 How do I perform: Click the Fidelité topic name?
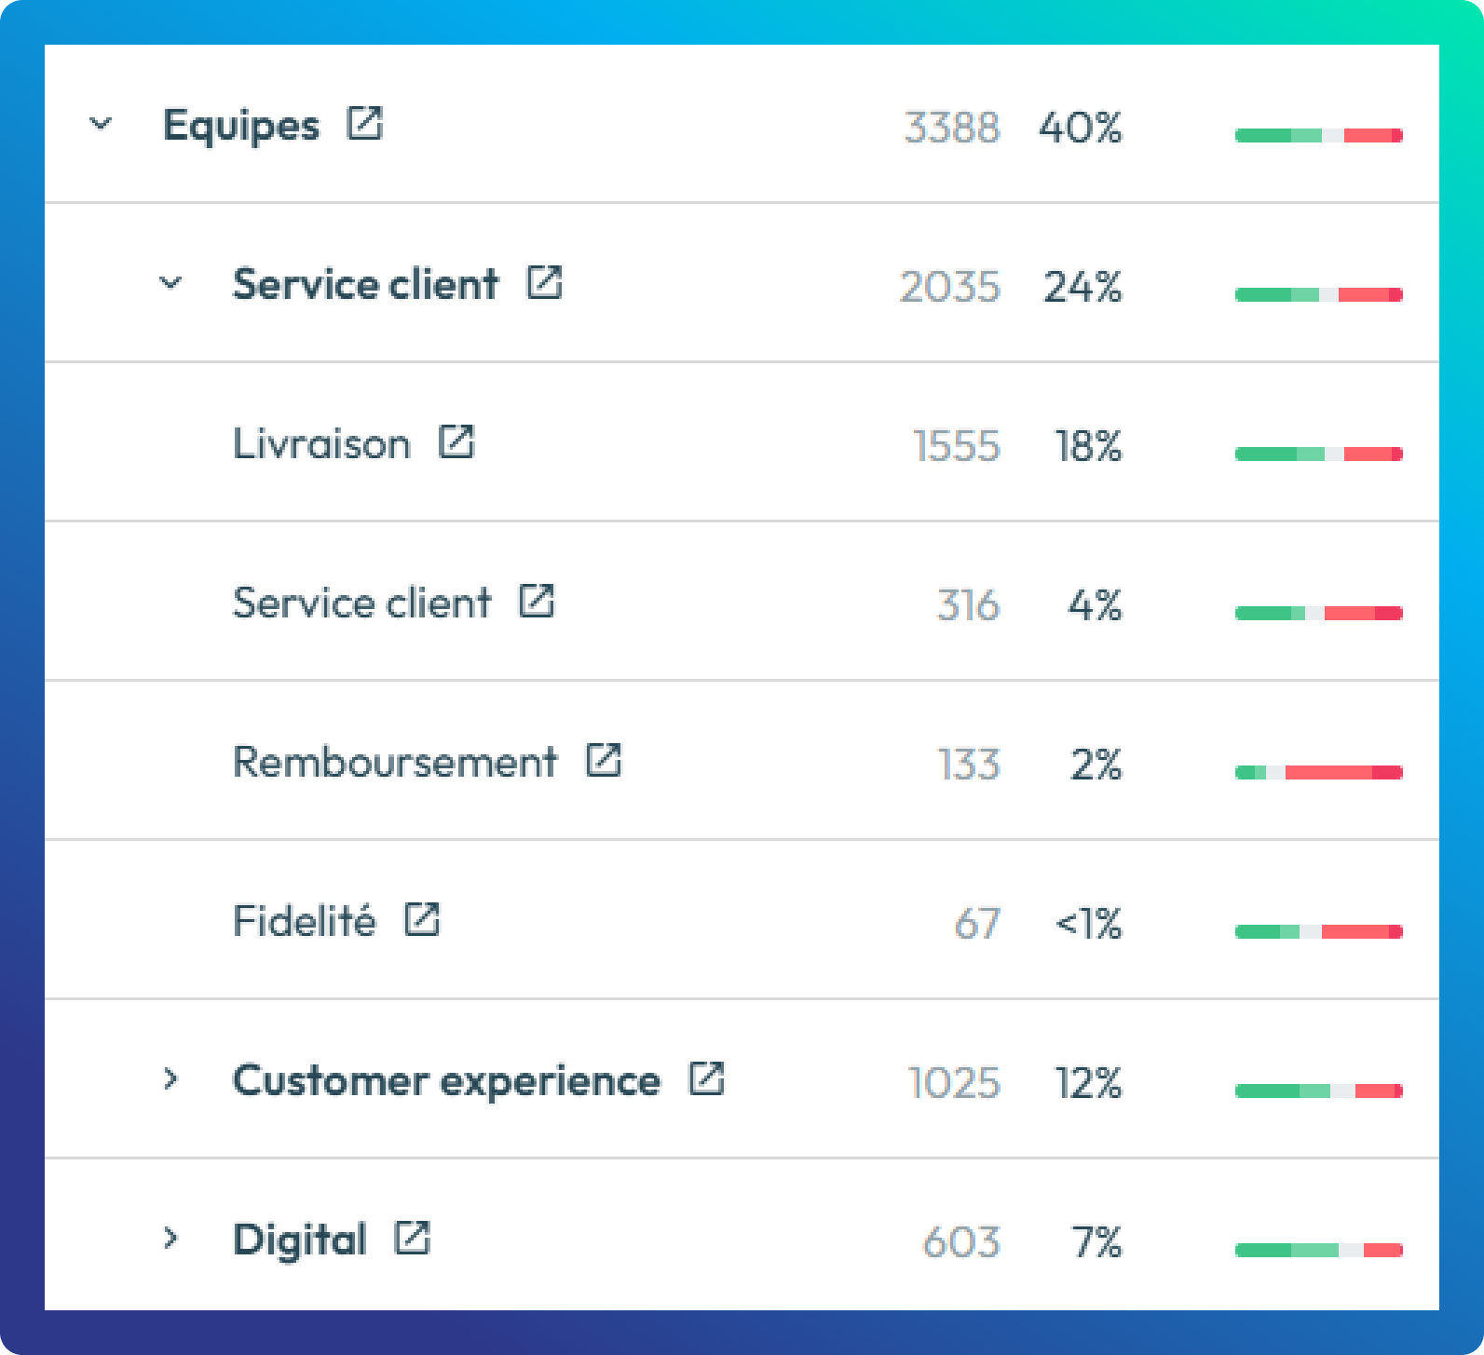304,922
